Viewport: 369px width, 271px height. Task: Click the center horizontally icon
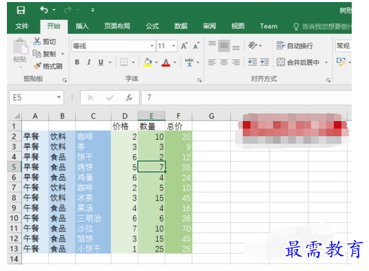coord(223,62)
